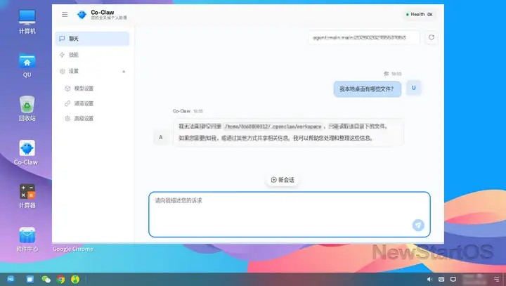
Task: Launch the 计算器 calculator desktop icon
Action: pyautogui.click(x=27, y=192)
